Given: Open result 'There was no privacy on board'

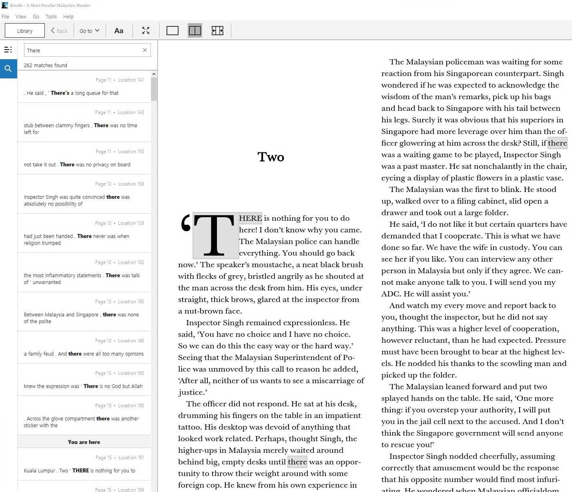Looking at the screenshot, I should (84, 158).
